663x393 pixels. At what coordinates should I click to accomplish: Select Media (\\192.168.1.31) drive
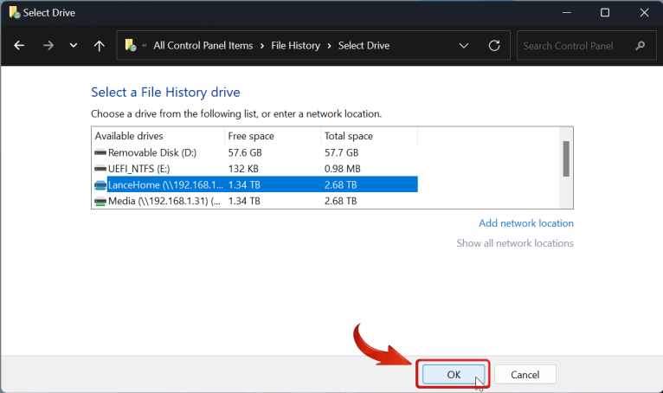[x=254, y=201]
